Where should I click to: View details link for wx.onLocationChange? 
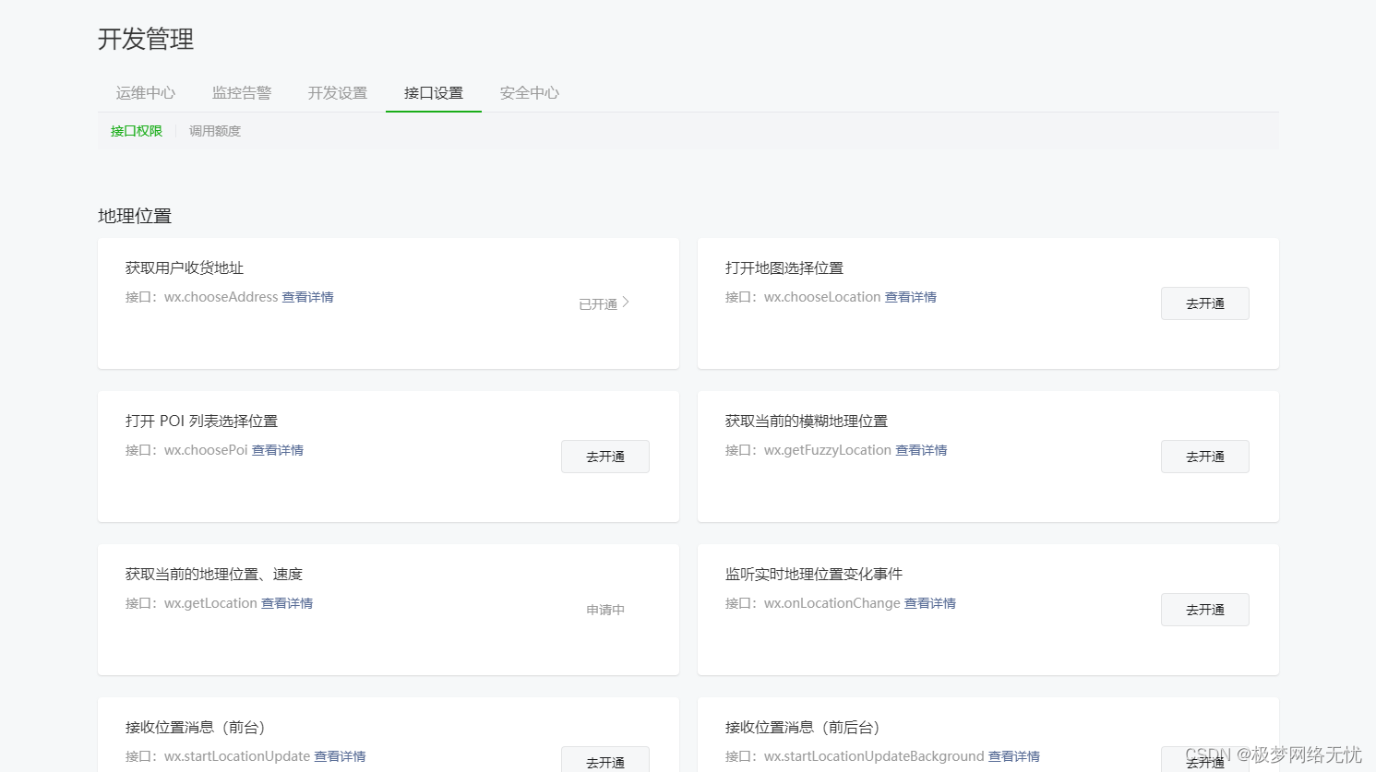[930, 603]
